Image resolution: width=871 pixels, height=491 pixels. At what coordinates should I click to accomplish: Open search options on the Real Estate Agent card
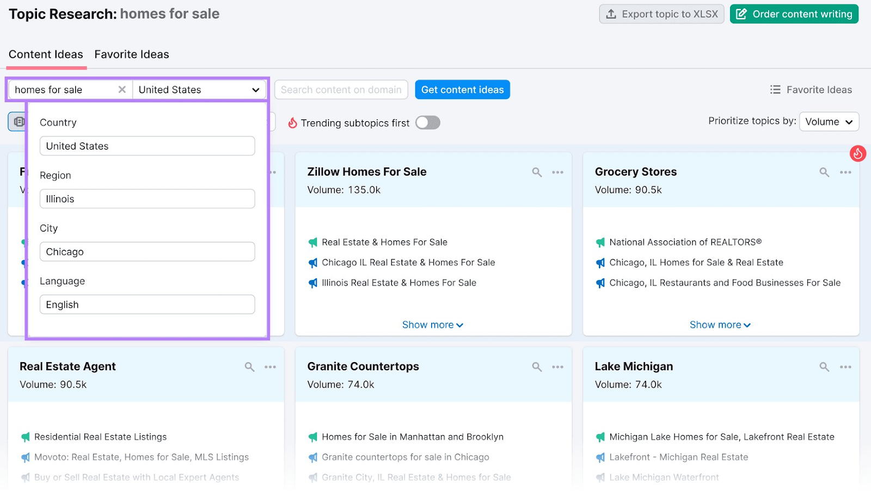pos(249,366)
